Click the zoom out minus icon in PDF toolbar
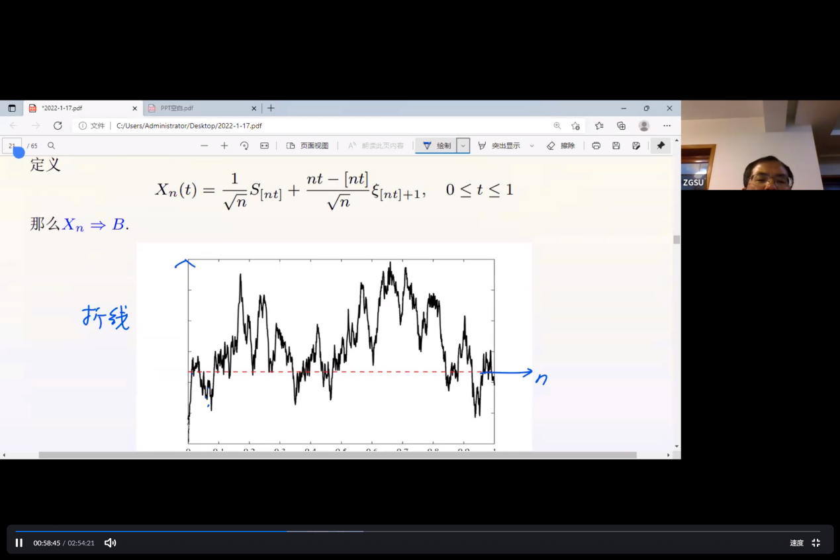 click(x=204, y=146)
